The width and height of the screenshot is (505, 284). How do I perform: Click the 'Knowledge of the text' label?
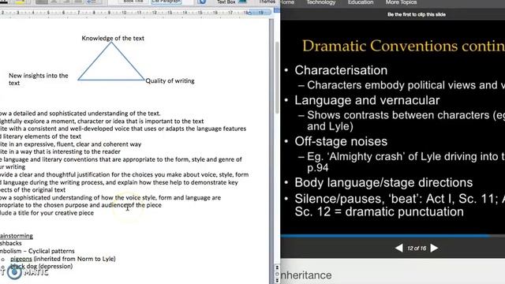[x=113, y=38]
